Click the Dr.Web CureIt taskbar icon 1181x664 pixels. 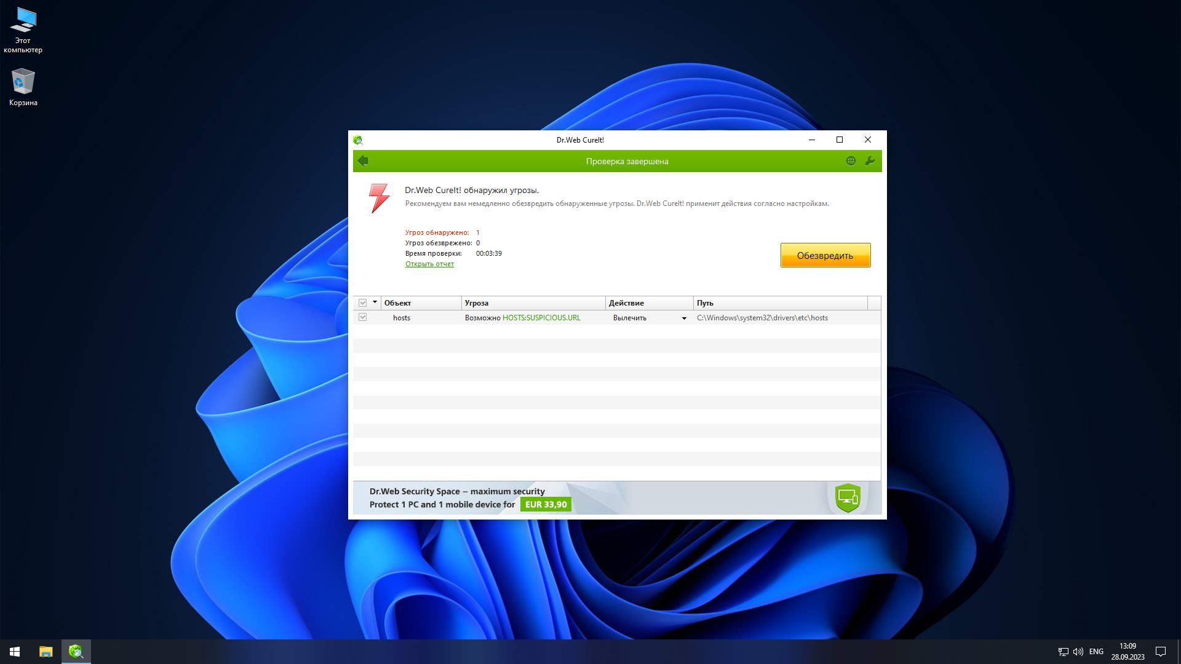76,651
